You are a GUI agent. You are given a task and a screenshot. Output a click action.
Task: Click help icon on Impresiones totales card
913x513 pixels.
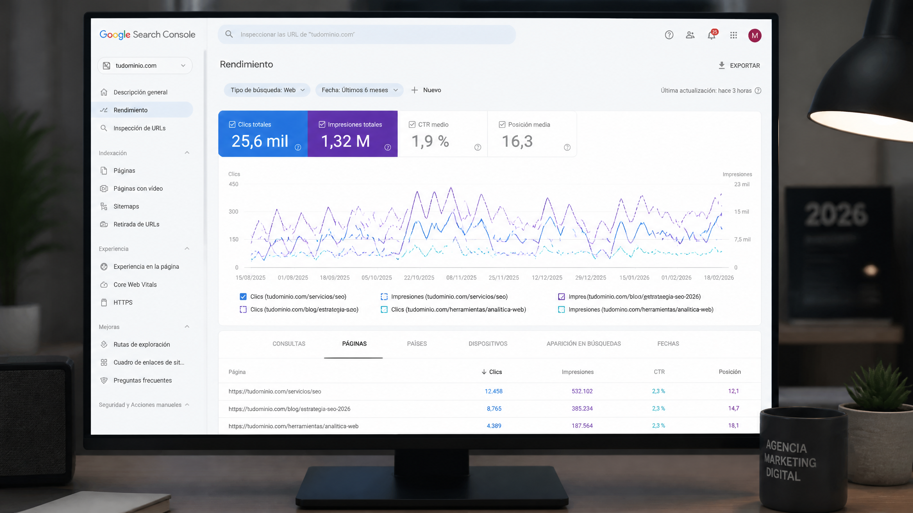(388, 147)
